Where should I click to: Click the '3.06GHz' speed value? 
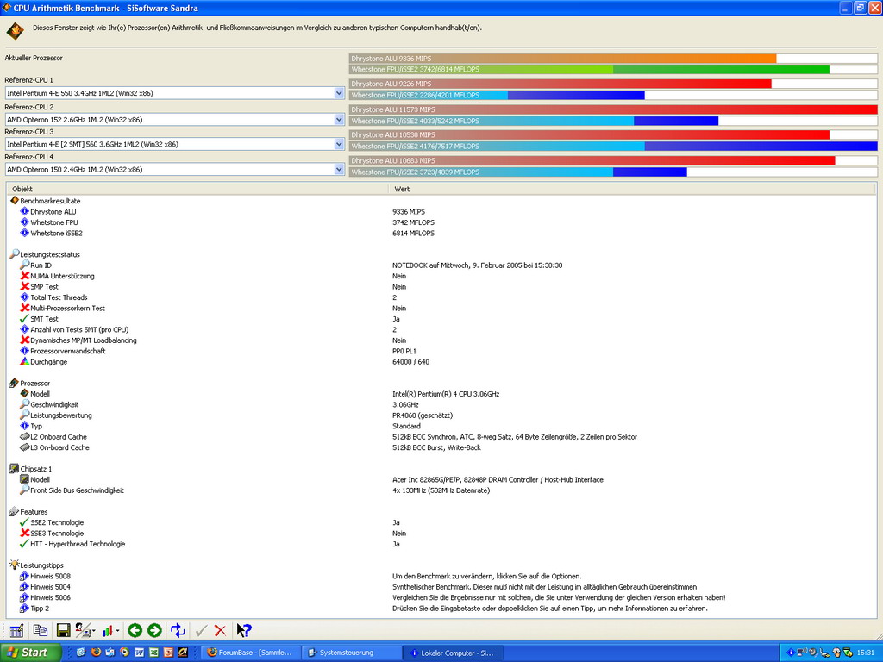[x=405, y=404]
